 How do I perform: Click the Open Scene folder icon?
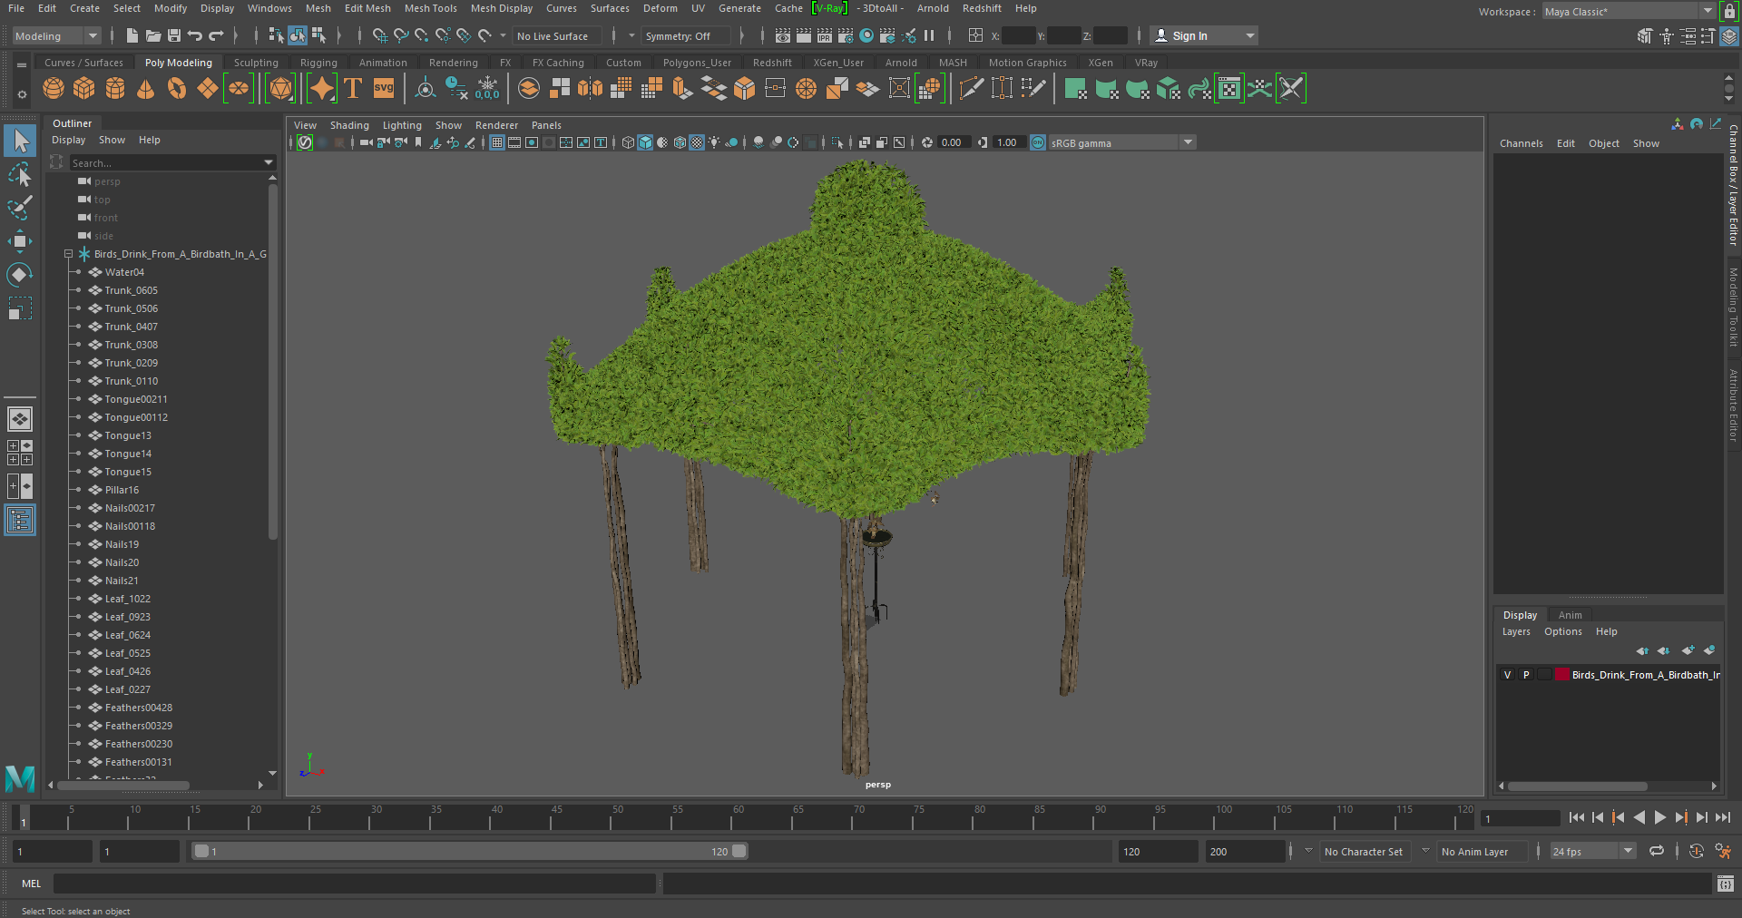pos(152,35)
